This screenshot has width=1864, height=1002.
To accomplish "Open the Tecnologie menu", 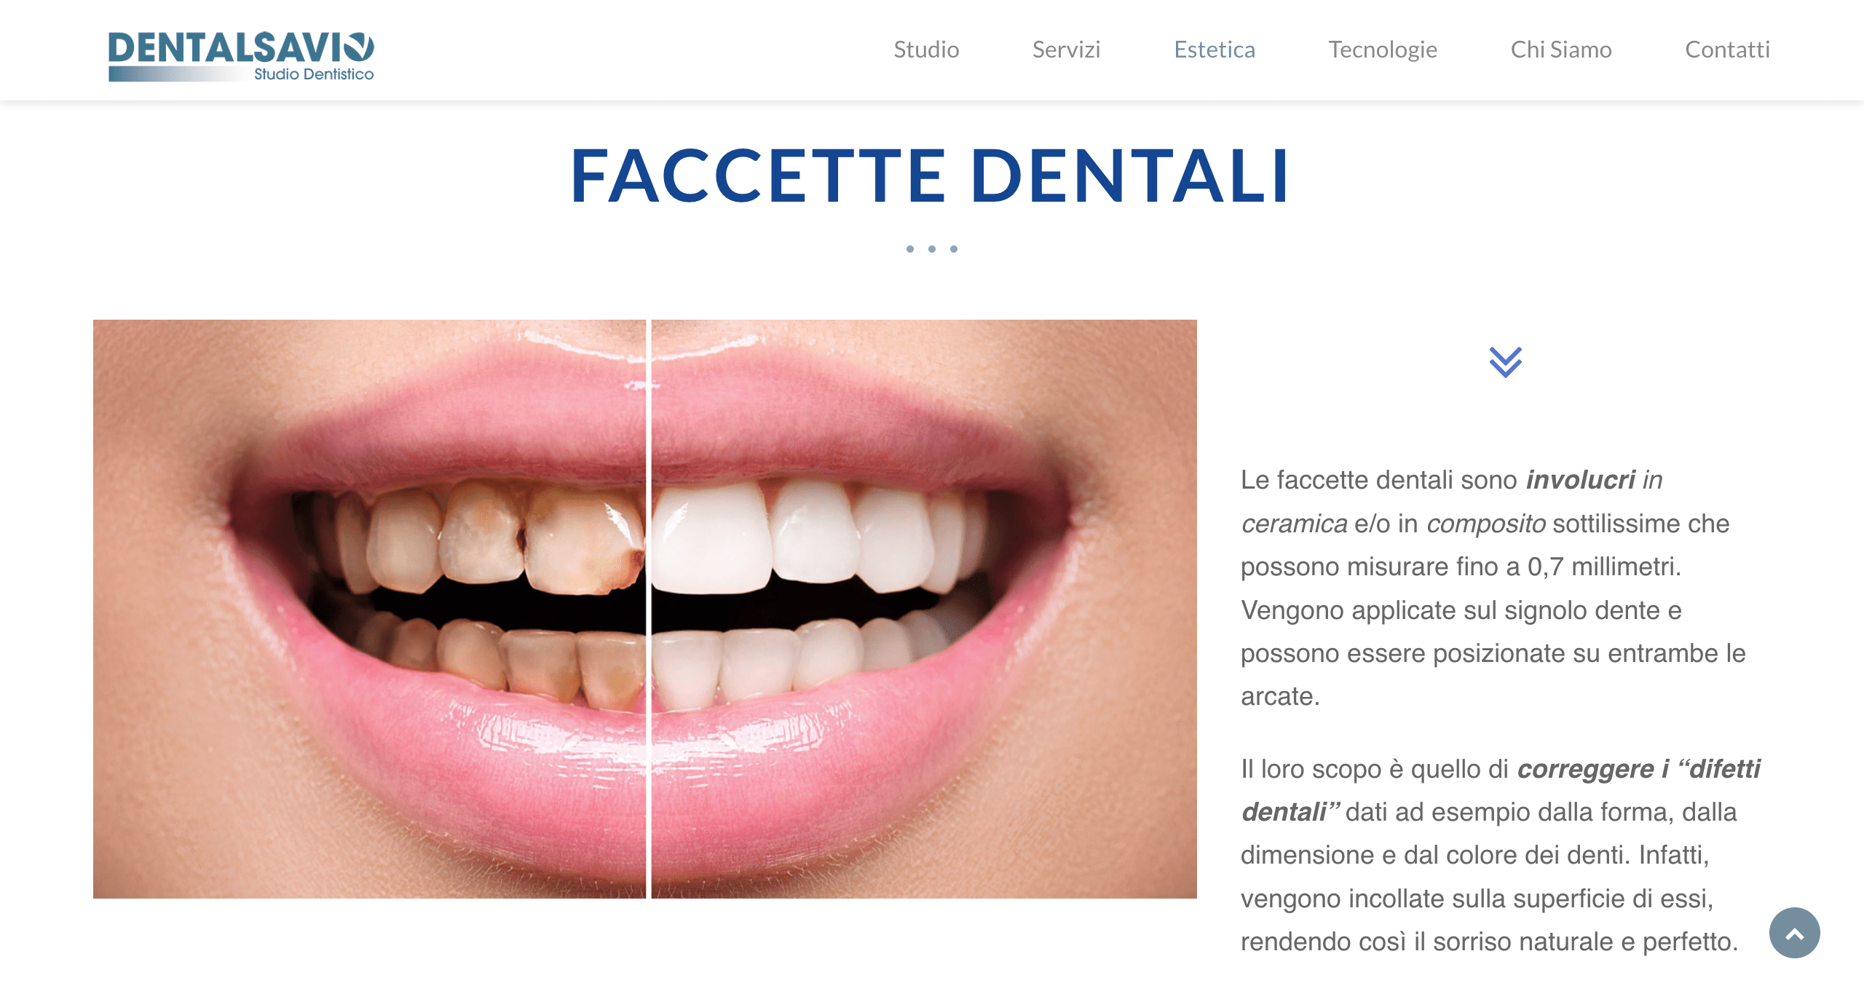I will (x=1383, y=50).
